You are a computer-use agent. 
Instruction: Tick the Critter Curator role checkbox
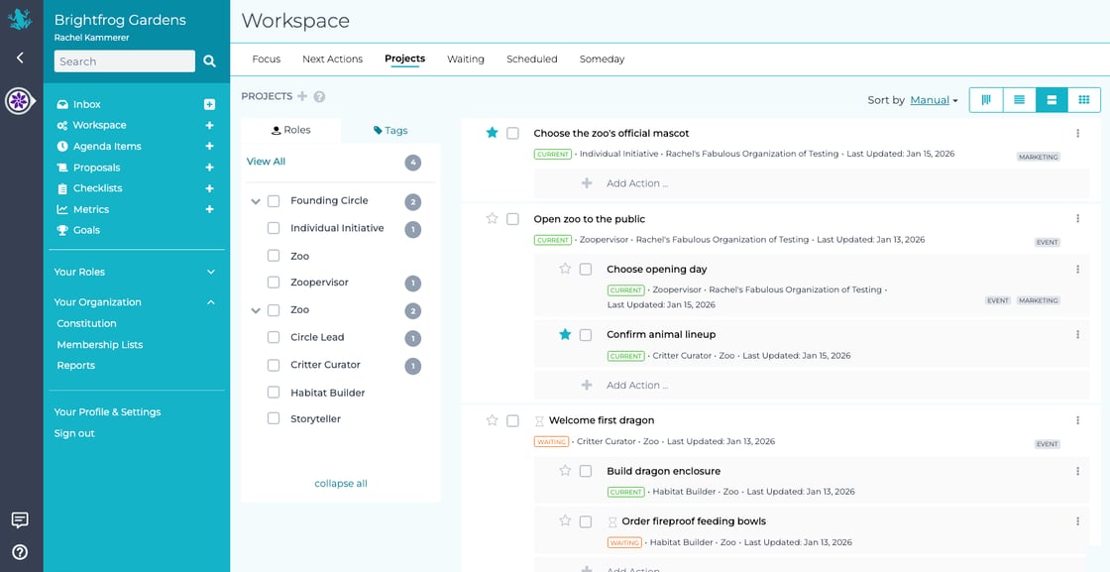coord(274,365)
